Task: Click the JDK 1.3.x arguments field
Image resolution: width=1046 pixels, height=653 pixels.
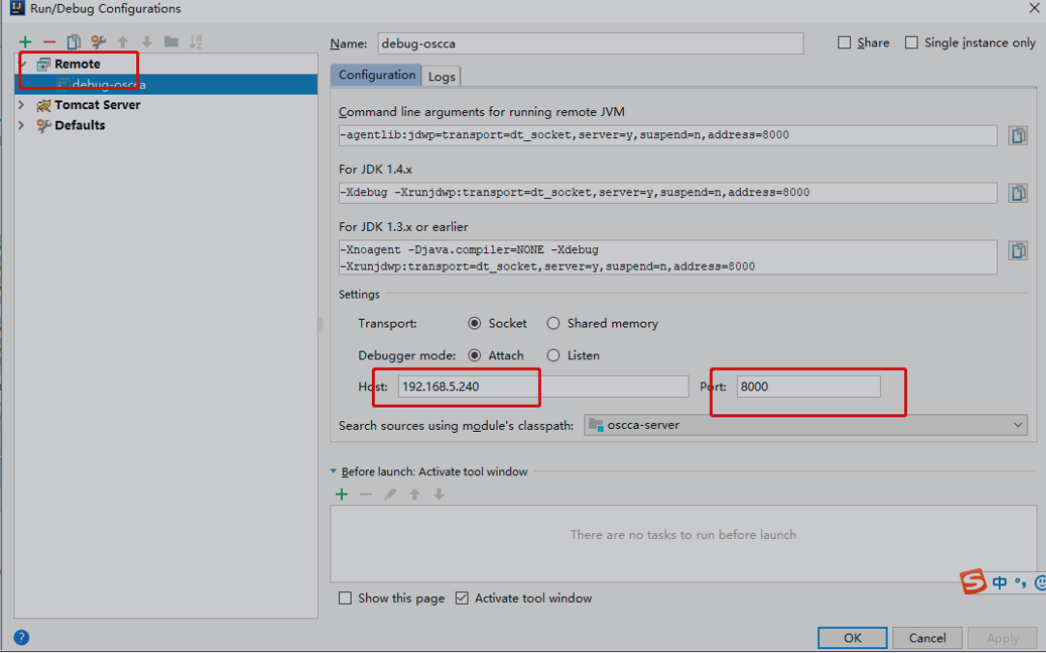Action: pos(667,258)
